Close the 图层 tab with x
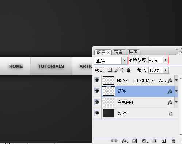Image resolution: width=182 pixels, height=144 pixels. coord(108,53)
